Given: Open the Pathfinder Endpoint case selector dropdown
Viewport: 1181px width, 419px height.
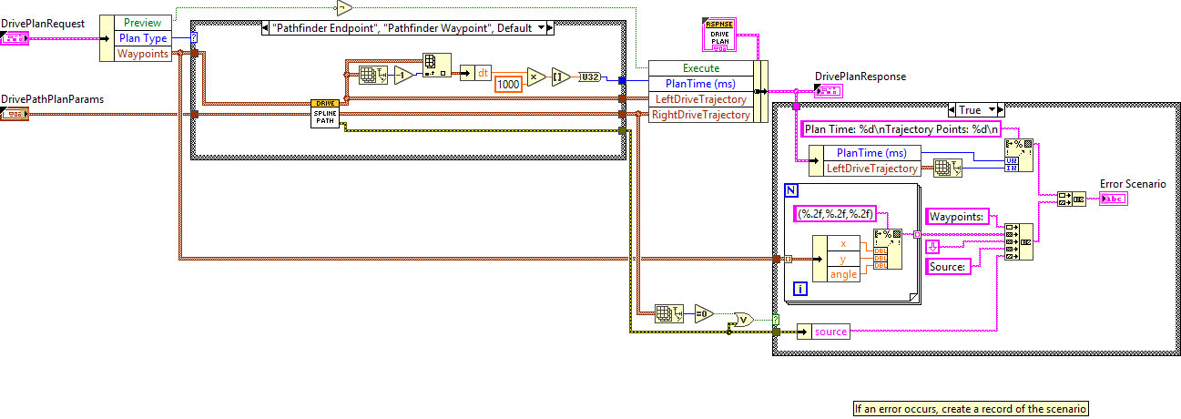Looking at the screenshot, I should click(x=543, y=28).
